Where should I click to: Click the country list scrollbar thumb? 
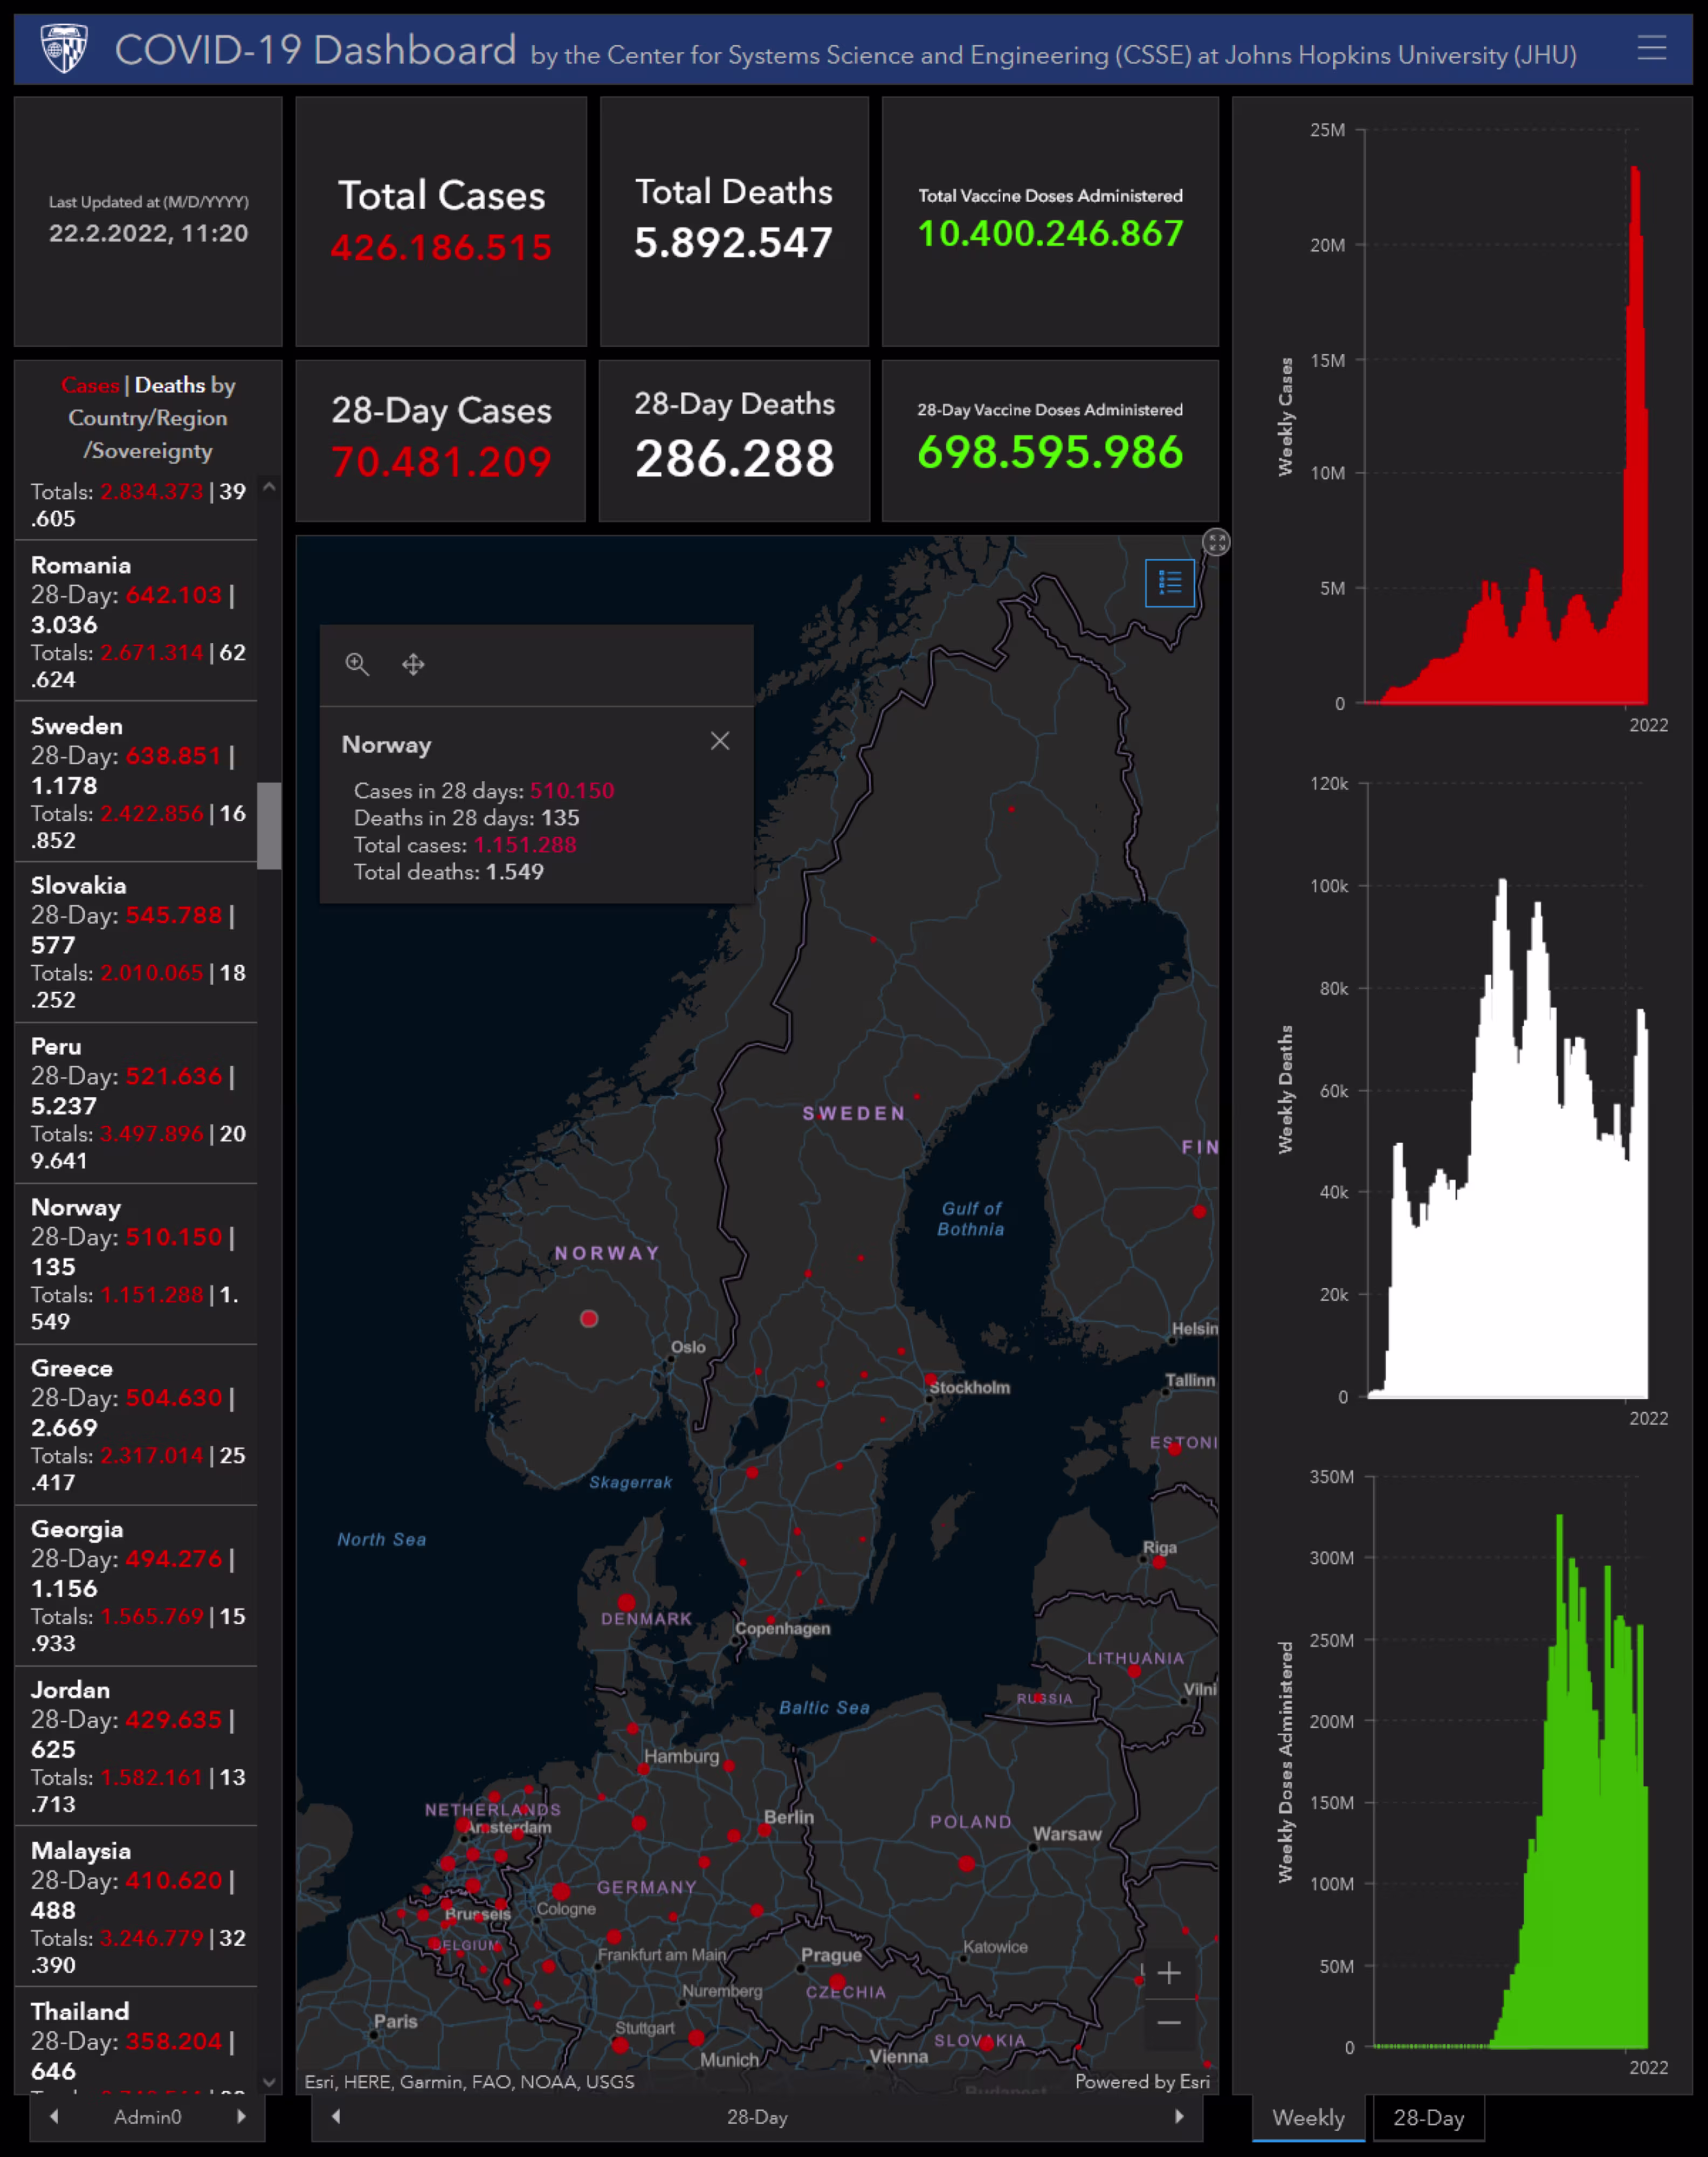[269, 825]
